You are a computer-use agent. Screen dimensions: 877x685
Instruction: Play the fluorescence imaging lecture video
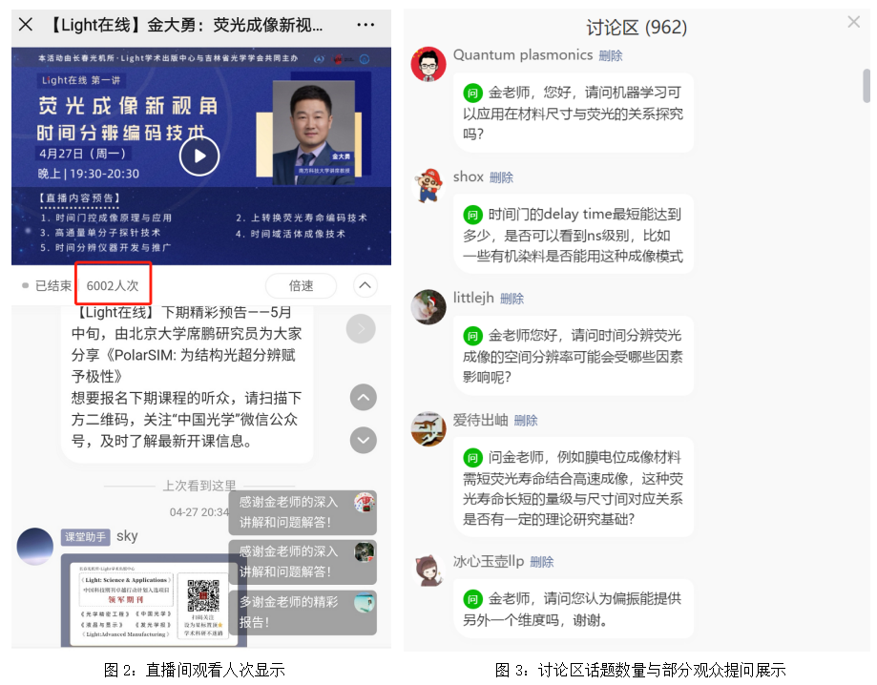pos(199,156)
